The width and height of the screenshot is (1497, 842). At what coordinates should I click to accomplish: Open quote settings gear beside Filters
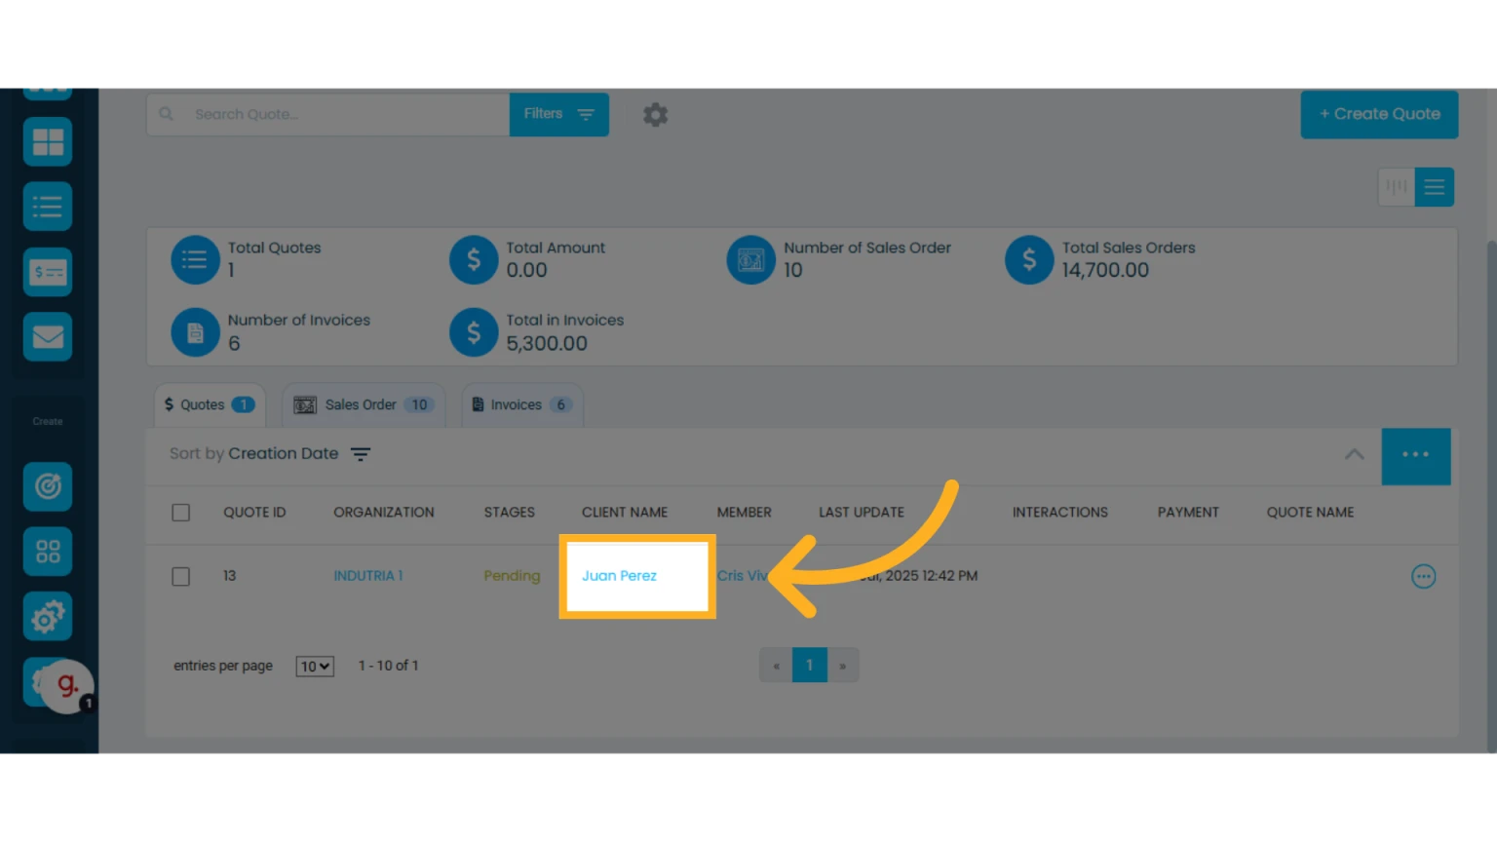(x=656, y=115)
